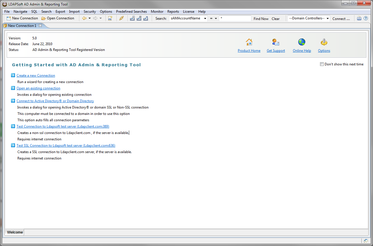Open the Options menu
Image resolution: width=373 pixels, height=246 pixels.
(x=106, y=12)
